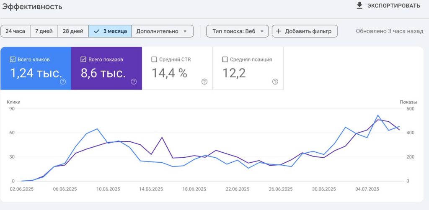Select the 24 часа range tab

[16, 31]
